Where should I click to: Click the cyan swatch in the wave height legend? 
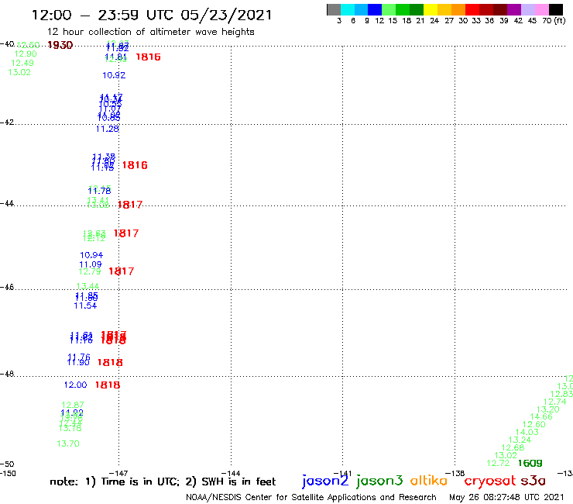click(x=348, y=9)
